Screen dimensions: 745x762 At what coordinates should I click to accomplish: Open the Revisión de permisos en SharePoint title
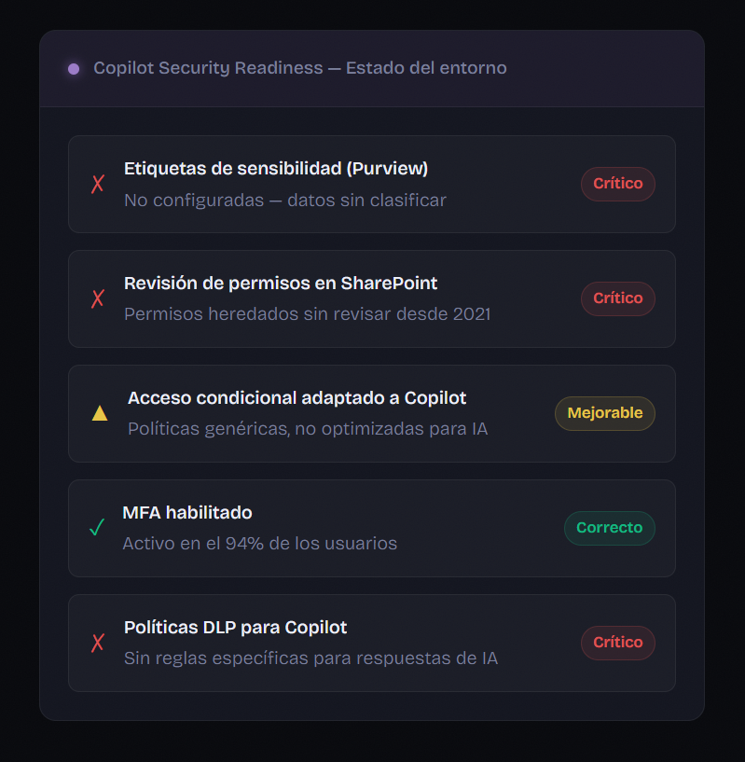point(281,284)
